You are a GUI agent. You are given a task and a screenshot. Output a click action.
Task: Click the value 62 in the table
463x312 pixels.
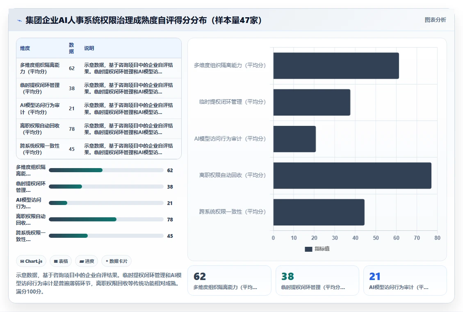72,68
